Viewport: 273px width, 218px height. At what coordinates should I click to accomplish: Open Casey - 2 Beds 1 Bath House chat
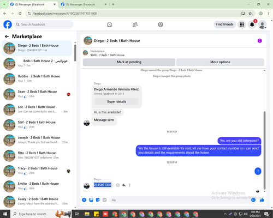tap(37, 202)
